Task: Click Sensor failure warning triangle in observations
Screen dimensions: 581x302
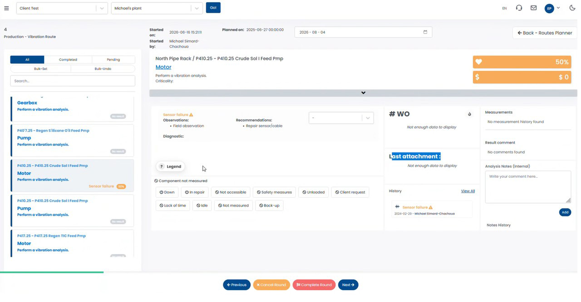Action: (191, 115)
